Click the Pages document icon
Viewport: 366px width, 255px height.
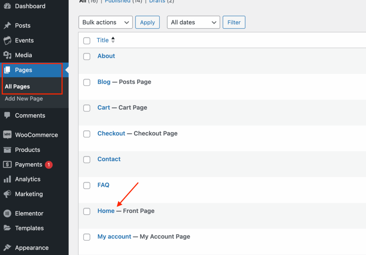7,70
